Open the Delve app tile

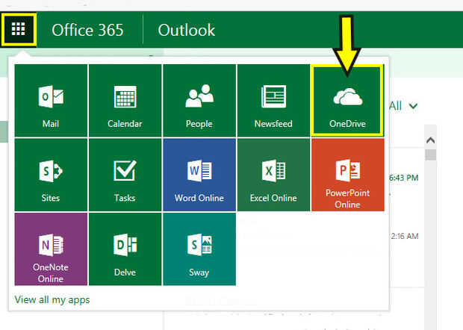click(x=125, y=249)
